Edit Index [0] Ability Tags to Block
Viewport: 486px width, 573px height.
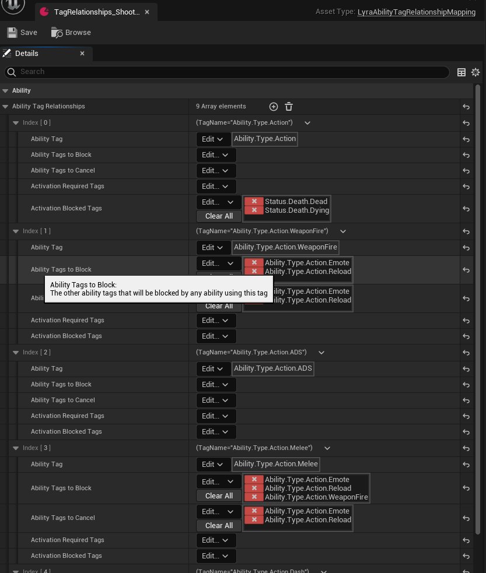(x=216, y=155)
